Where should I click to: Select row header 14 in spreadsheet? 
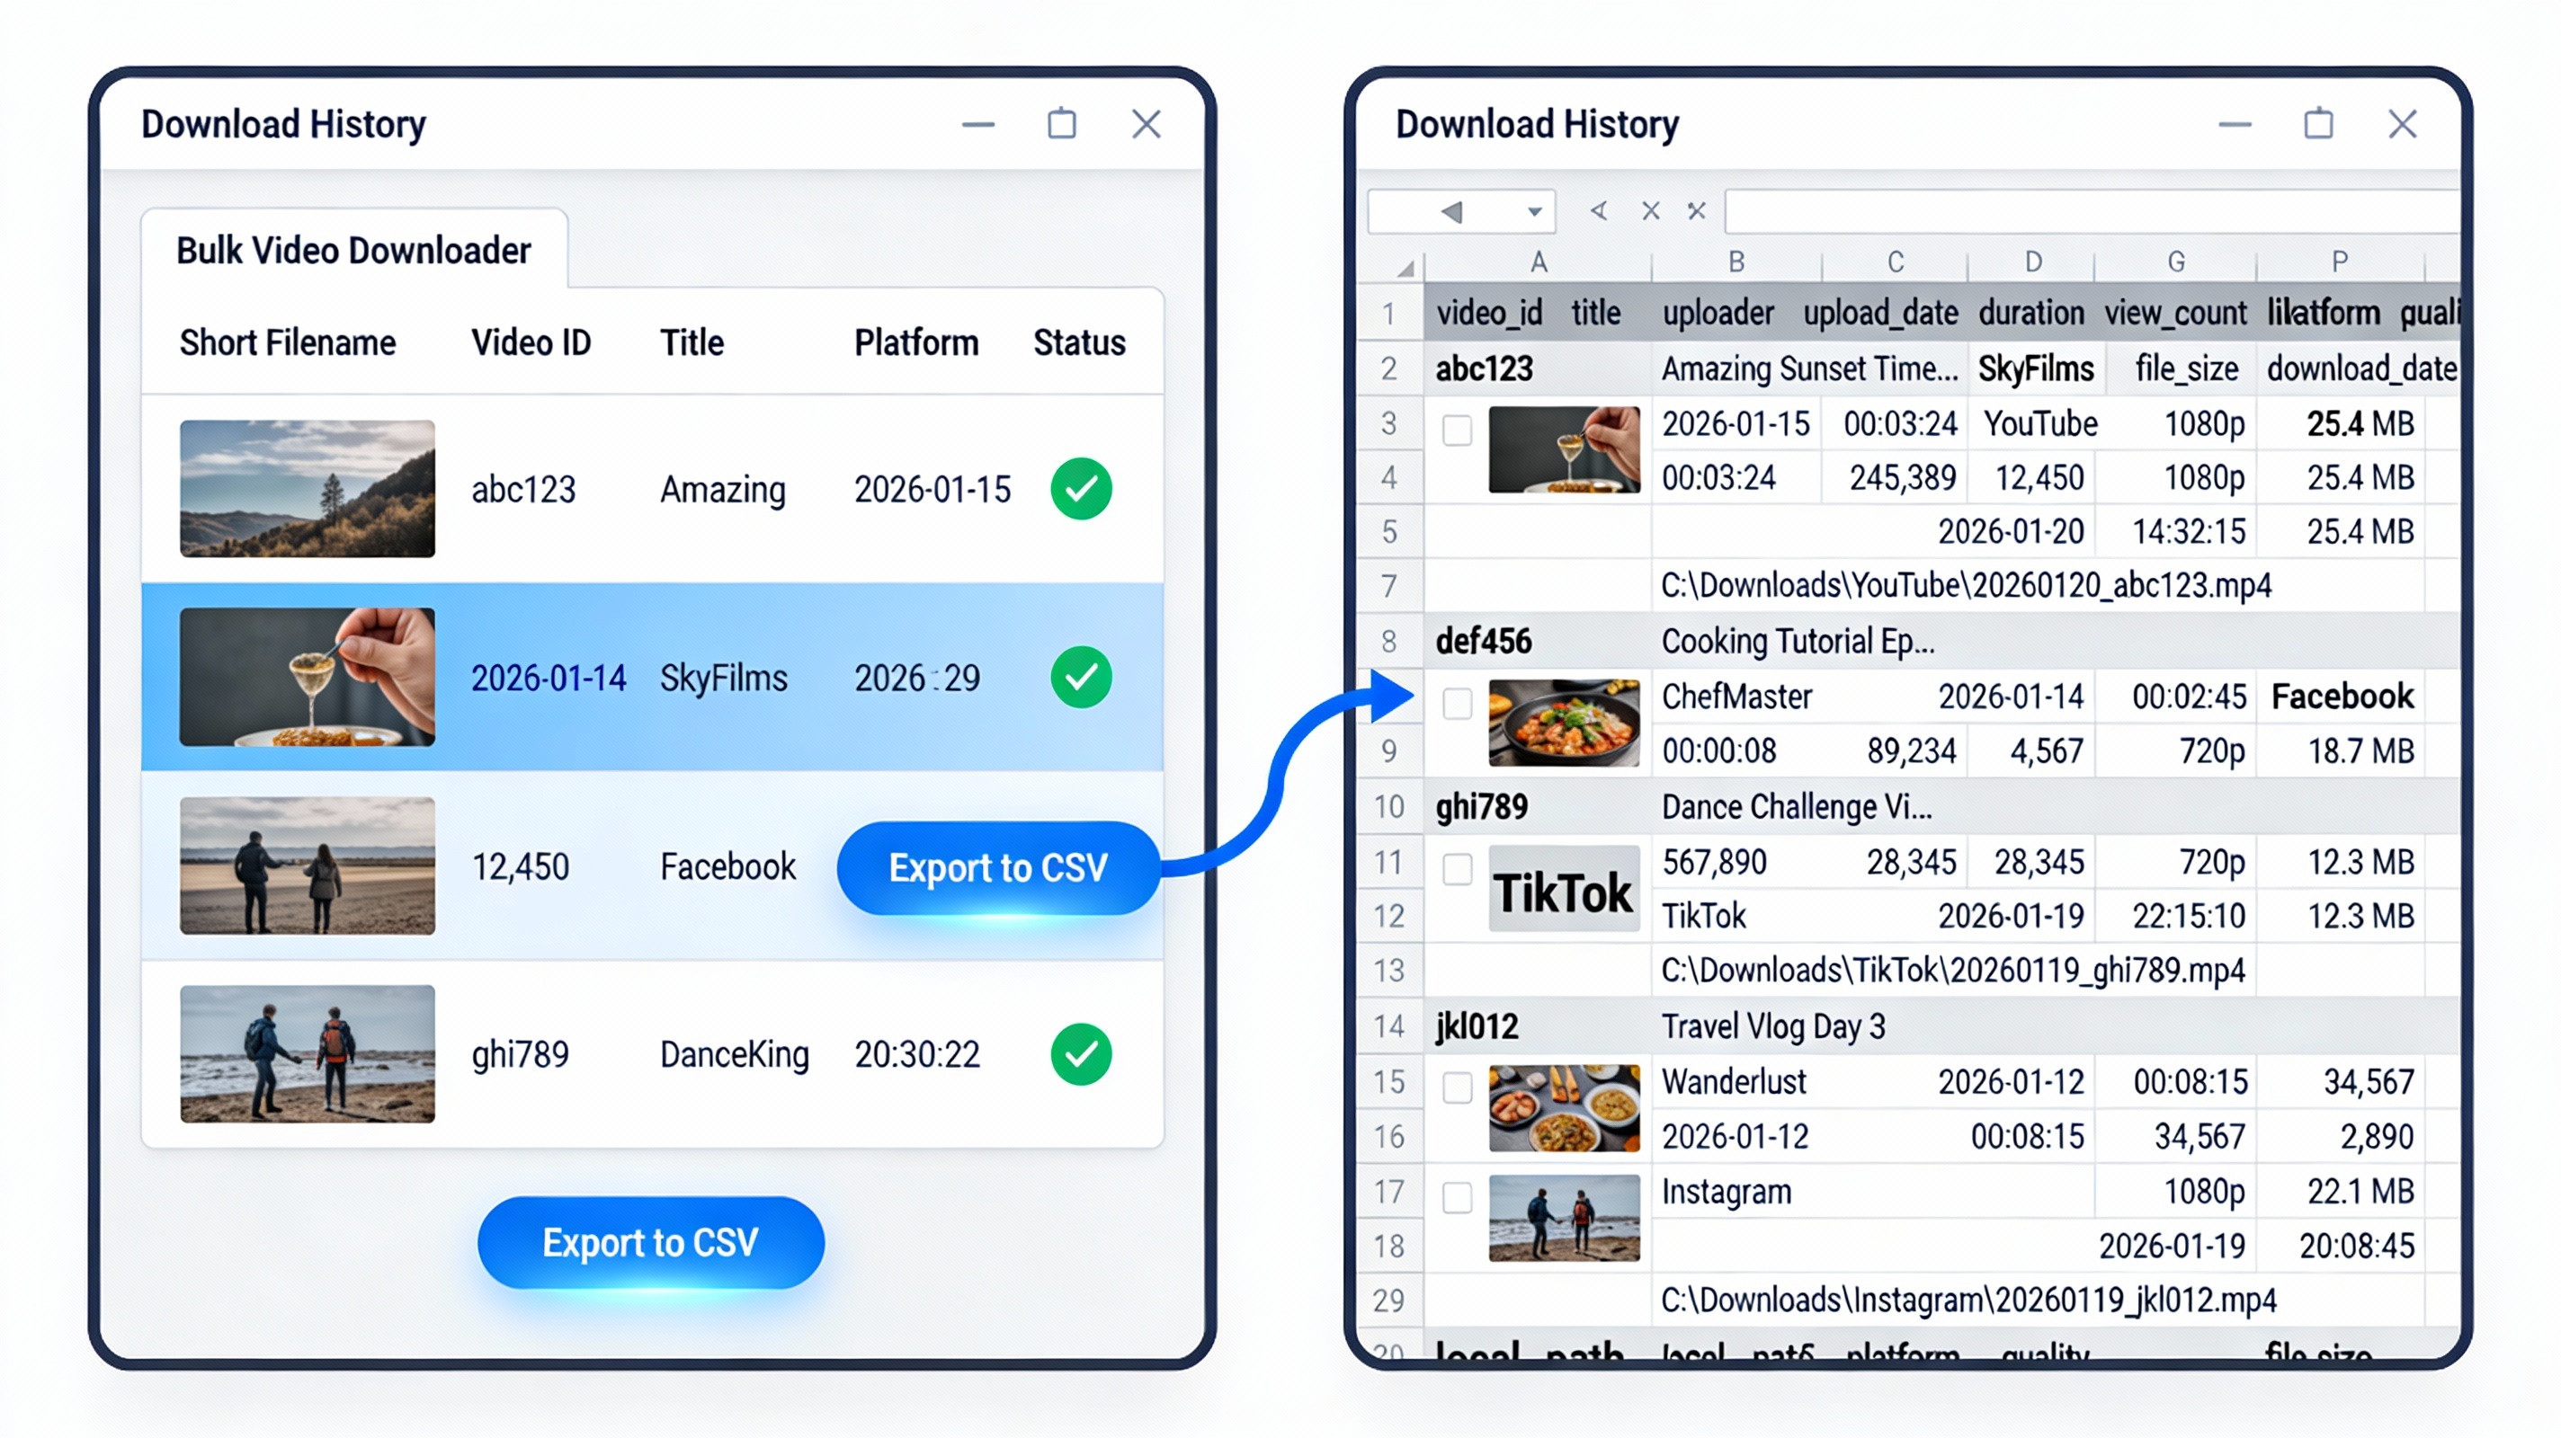tap(1389, 1025)
